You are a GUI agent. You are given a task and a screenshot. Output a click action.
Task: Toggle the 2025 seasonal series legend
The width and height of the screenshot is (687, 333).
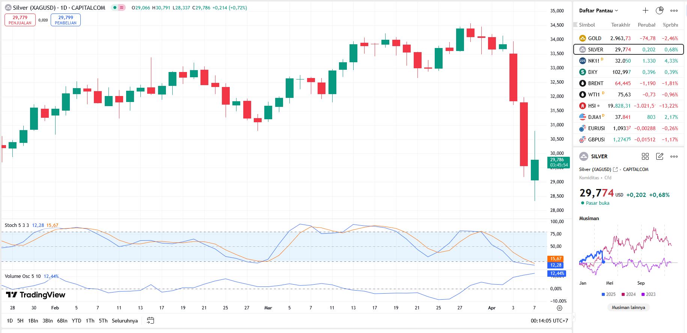coord(609,294)
